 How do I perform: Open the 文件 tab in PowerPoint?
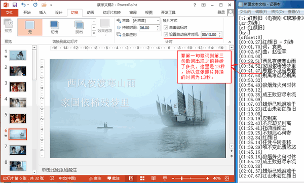click(9, 13)
